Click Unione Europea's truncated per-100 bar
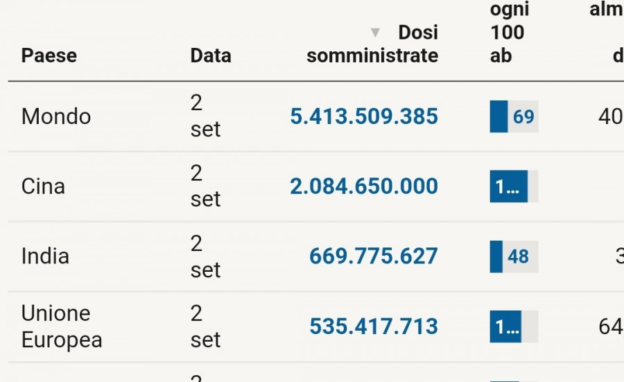 514,327
